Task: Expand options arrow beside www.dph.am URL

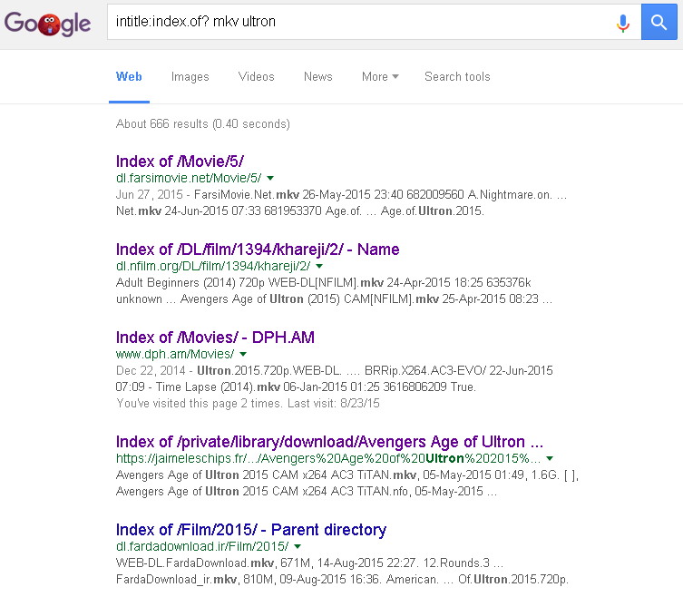Action: [243, 354]
